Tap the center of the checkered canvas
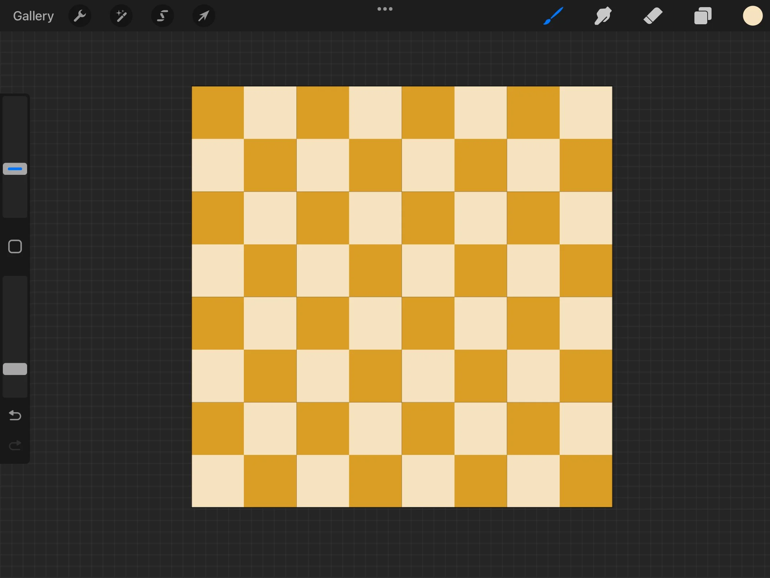The height and width of the screenshot is (578, 770). click(x=402, y=296)
